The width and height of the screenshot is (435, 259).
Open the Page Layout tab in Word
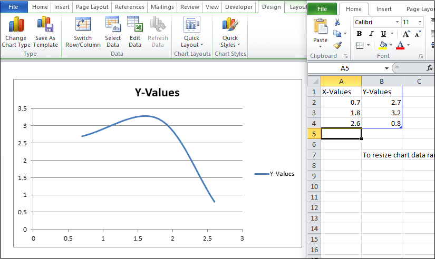point(92,7)
